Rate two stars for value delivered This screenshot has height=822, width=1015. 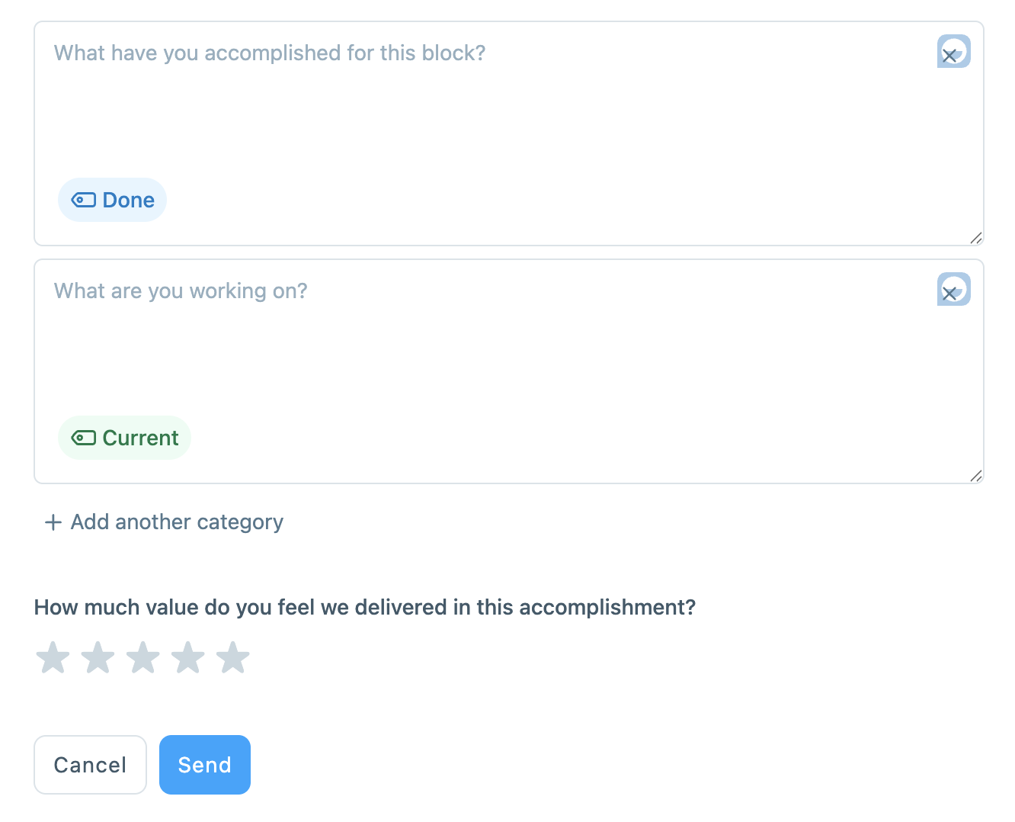tap(98, 657)
